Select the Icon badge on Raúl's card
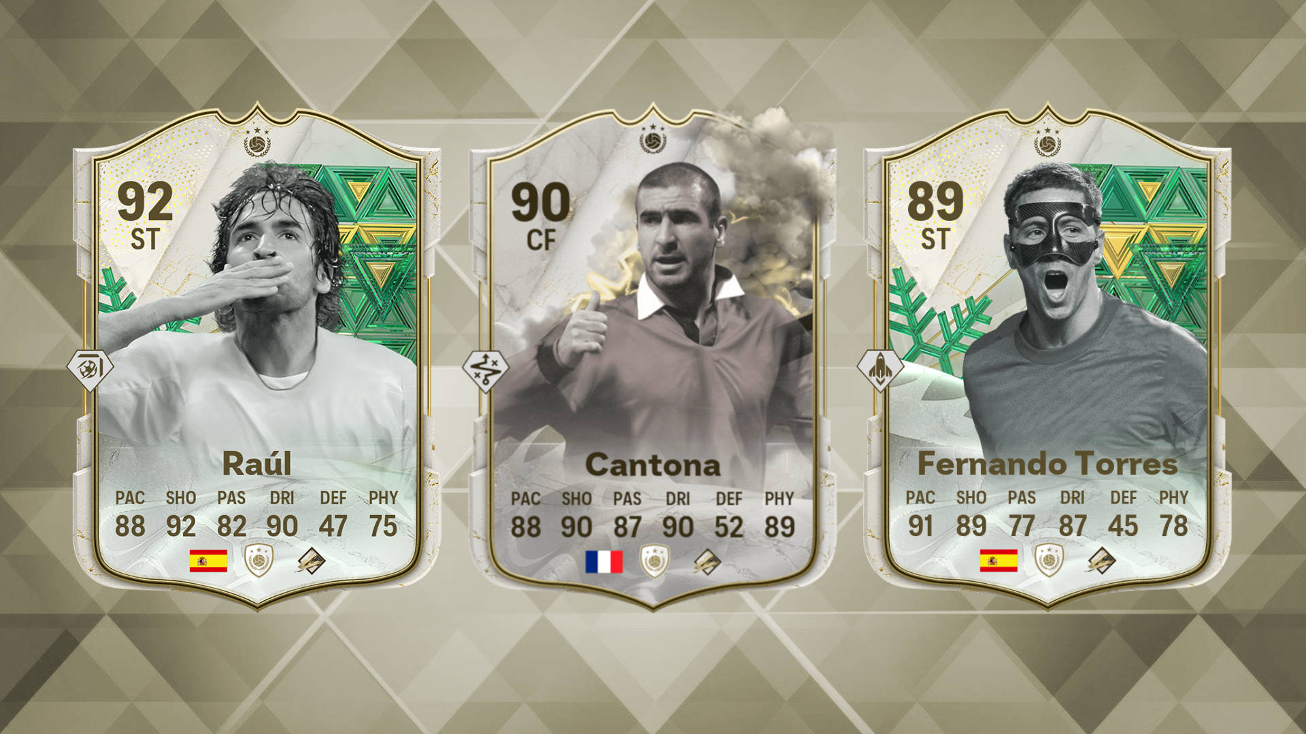Image resolution: width=1306 pixels, height=734 pixels. point(258,560)
